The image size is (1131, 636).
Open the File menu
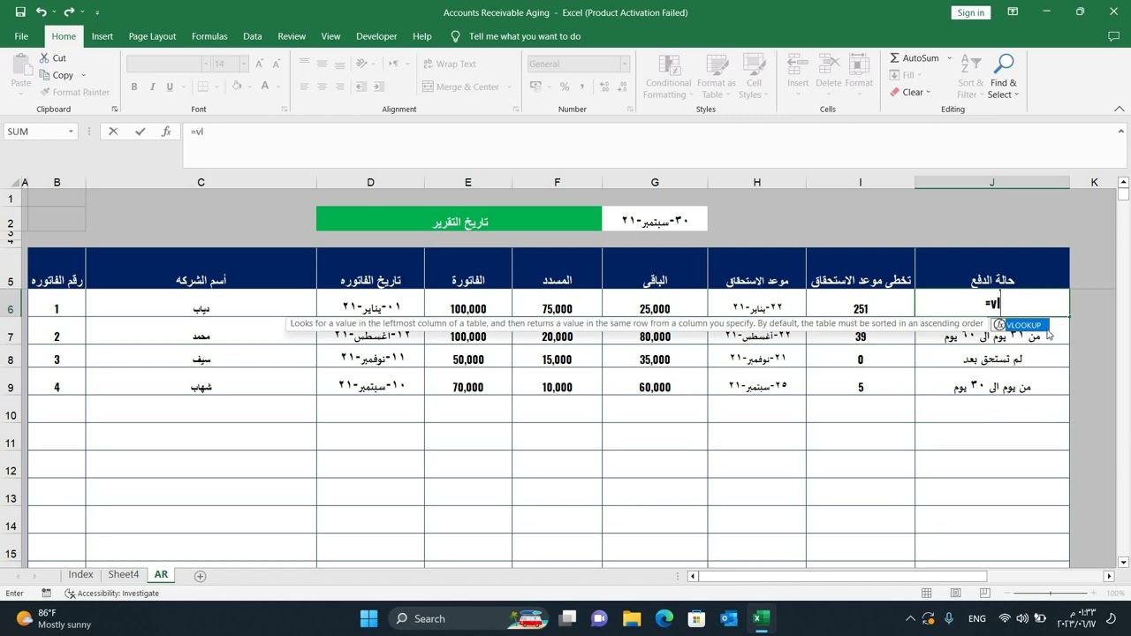coord(21,36)
